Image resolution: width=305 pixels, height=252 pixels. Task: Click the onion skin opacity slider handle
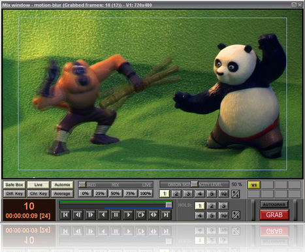194,184
